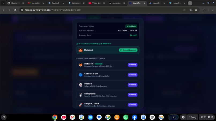Screen dimensions: 216x121
Task: Reload the page with the refresh icon
Action: 15,10
